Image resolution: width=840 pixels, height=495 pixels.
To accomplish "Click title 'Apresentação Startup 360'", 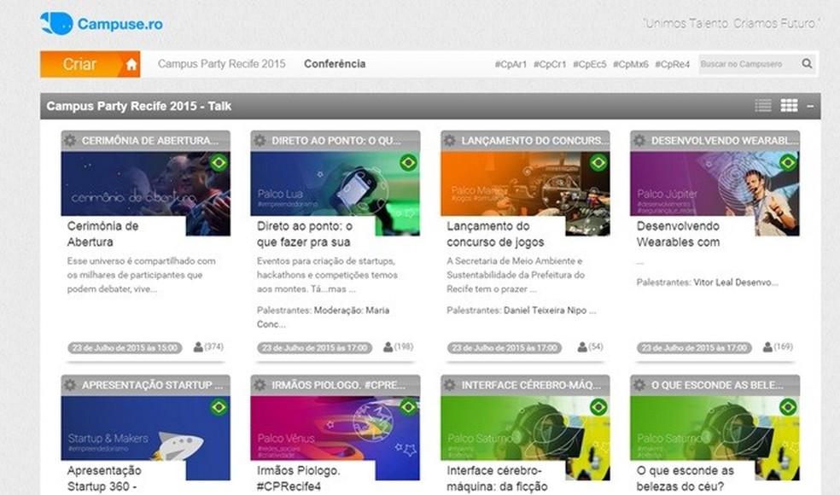I will pos(104,479).
